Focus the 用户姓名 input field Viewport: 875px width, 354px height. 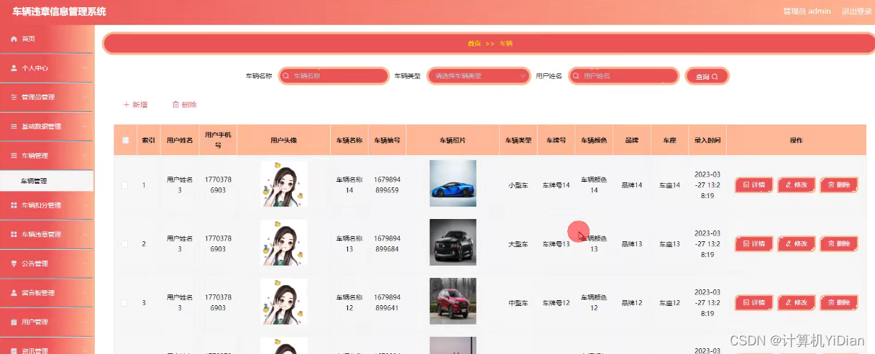click(623, 75)
